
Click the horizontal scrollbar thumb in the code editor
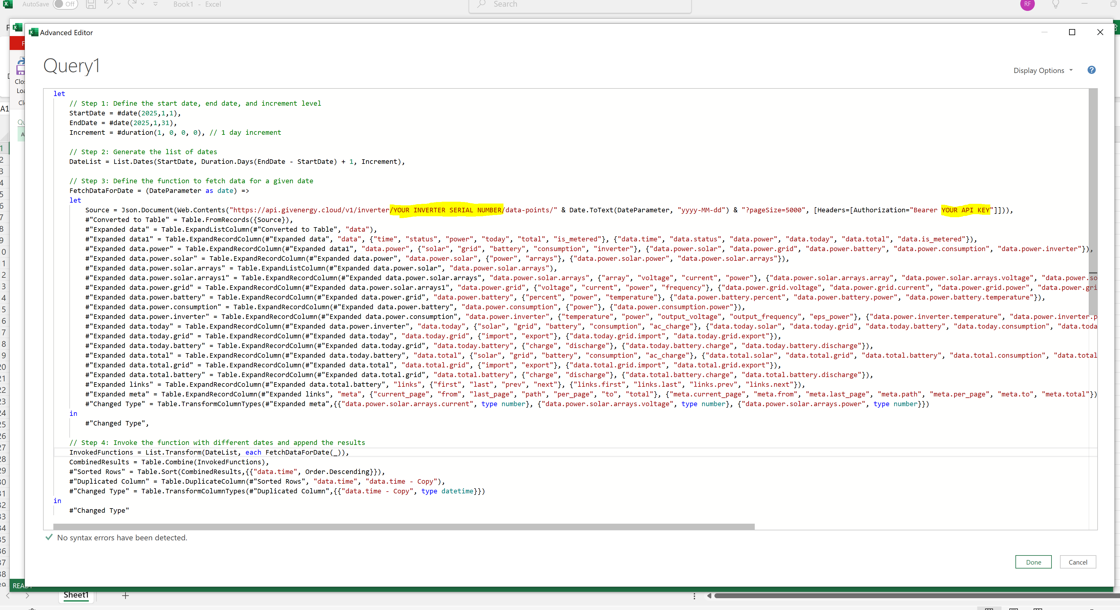404,527
